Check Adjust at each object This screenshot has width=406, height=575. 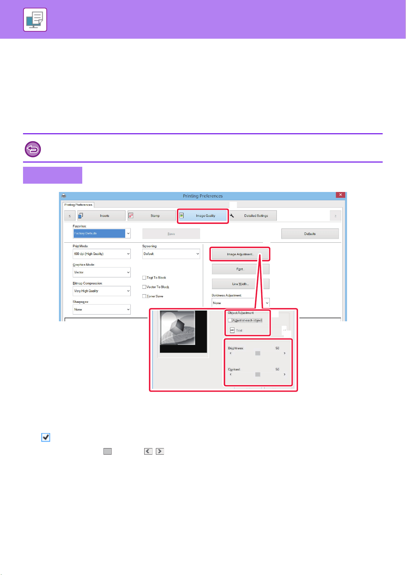click(x=230, y=320)
